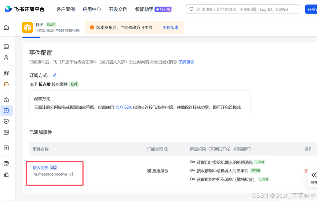Viewport: 317px width, 201px height.
Task: Click the 操作 column header
Action: coord(308,149)
